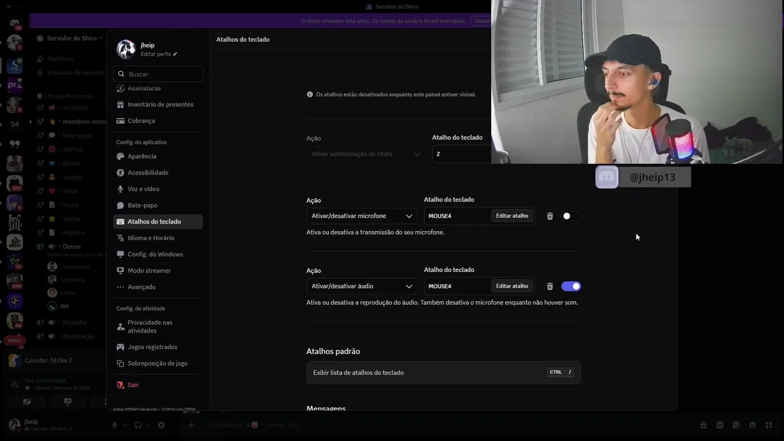Screen dimensions: 784x441
Task: Open Voz e vídeo settings
Action: 158,189
